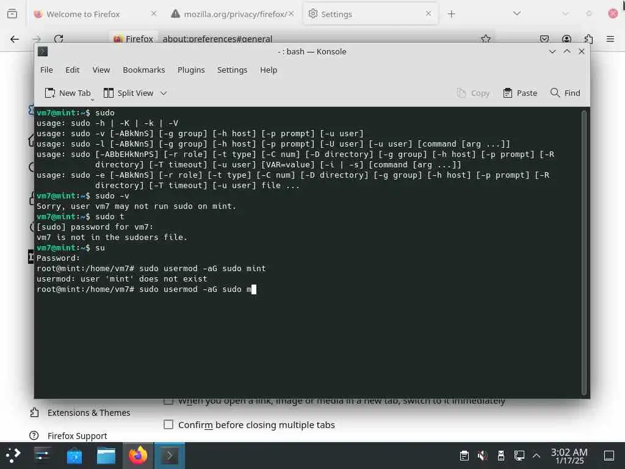
Task: Bookmark this page with star icon
Action: pos(485,38)
